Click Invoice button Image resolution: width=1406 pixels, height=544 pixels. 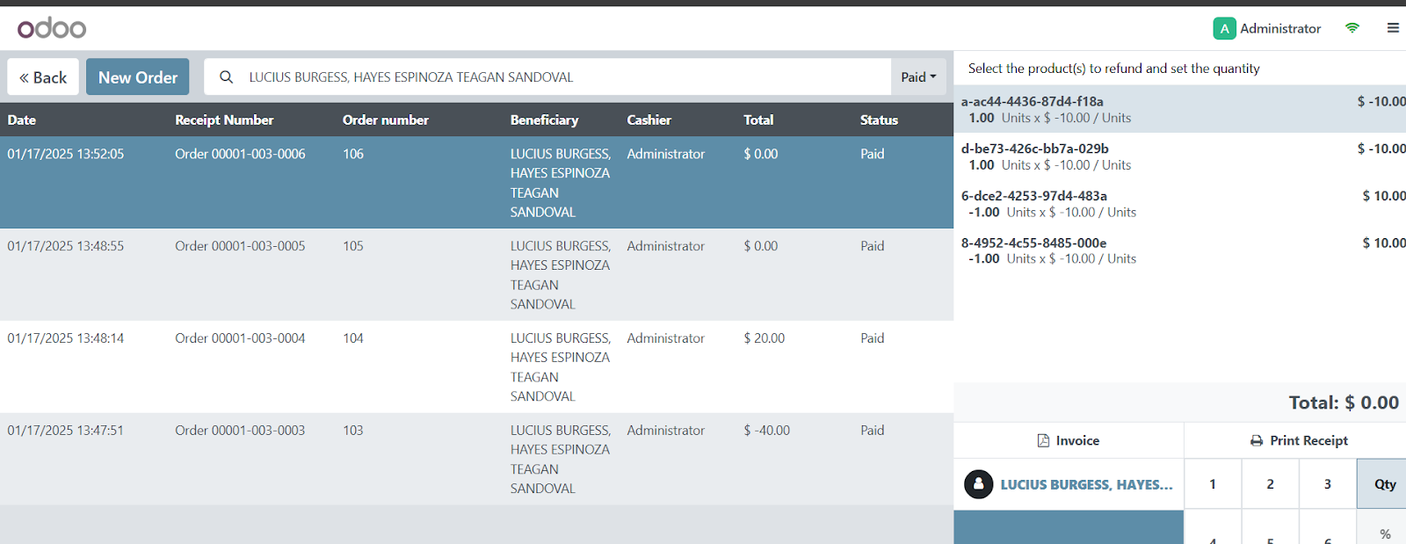point(1068,440)
